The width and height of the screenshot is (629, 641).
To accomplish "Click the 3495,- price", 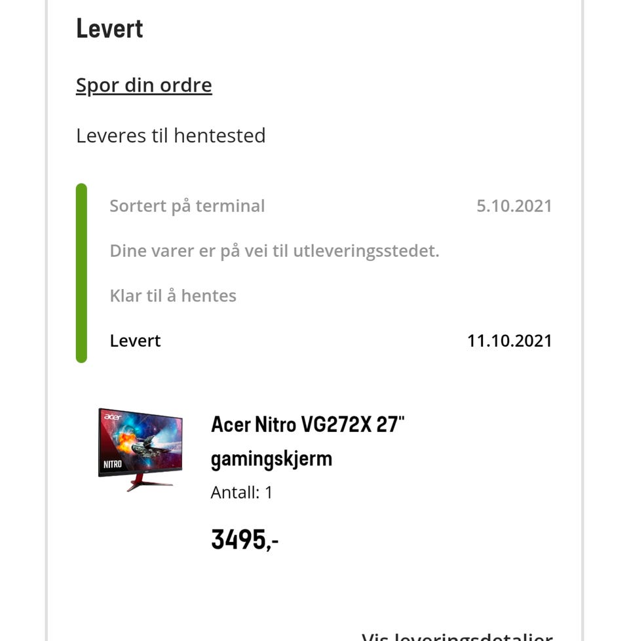I will 245,539.
